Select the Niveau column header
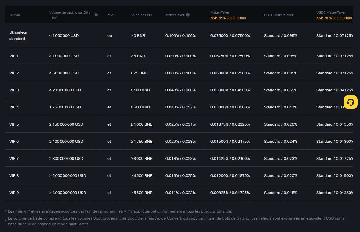This screenshot has width=360, height=232. [x=15, y=15]
